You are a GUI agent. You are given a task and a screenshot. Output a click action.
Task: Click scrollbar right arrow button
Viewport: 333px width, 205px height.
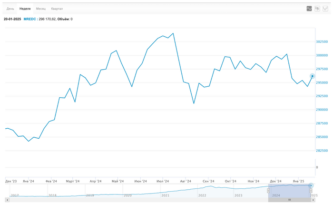[x=313, y=200]
